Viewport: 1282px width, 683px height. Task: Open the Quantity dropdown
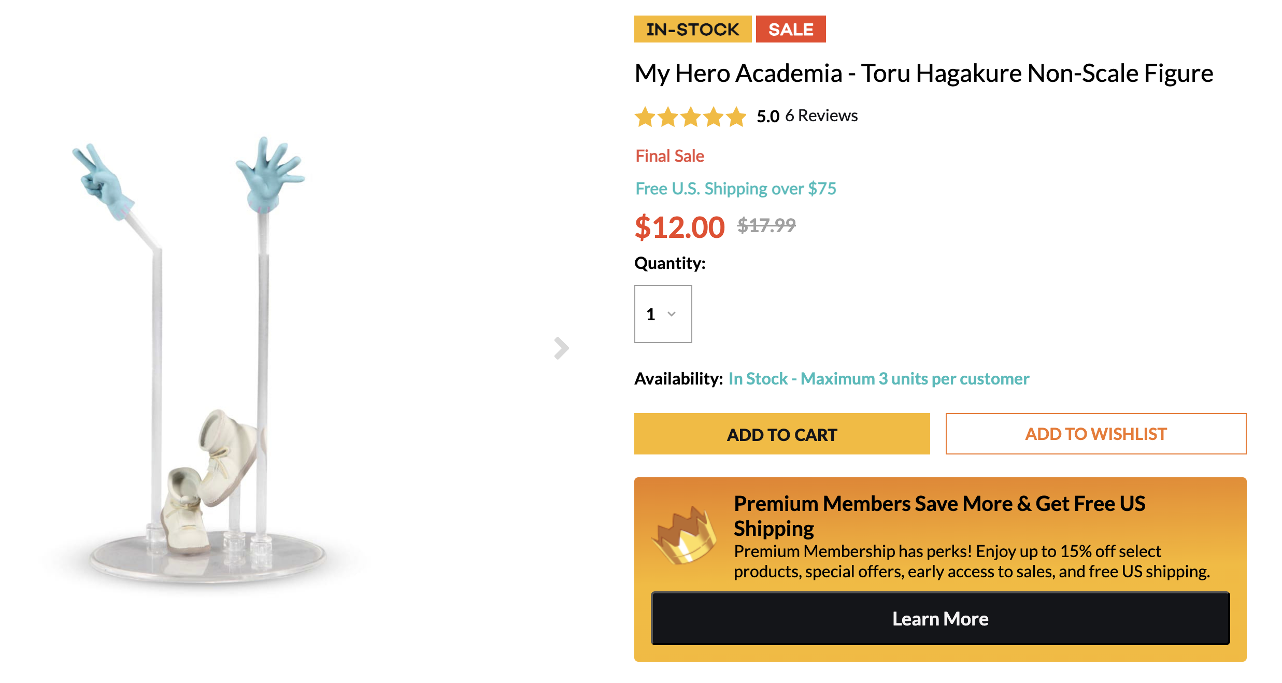click(663, 314)
